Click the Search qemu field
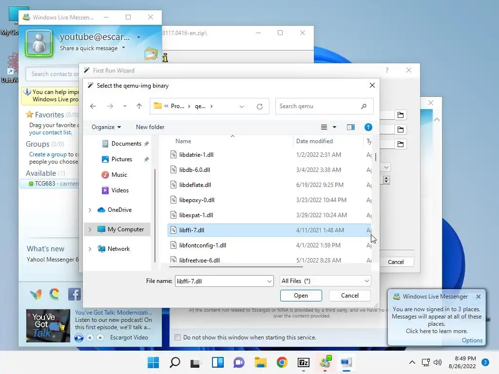The width and height of the screenshot is (499, 374). tap(324, 106)
